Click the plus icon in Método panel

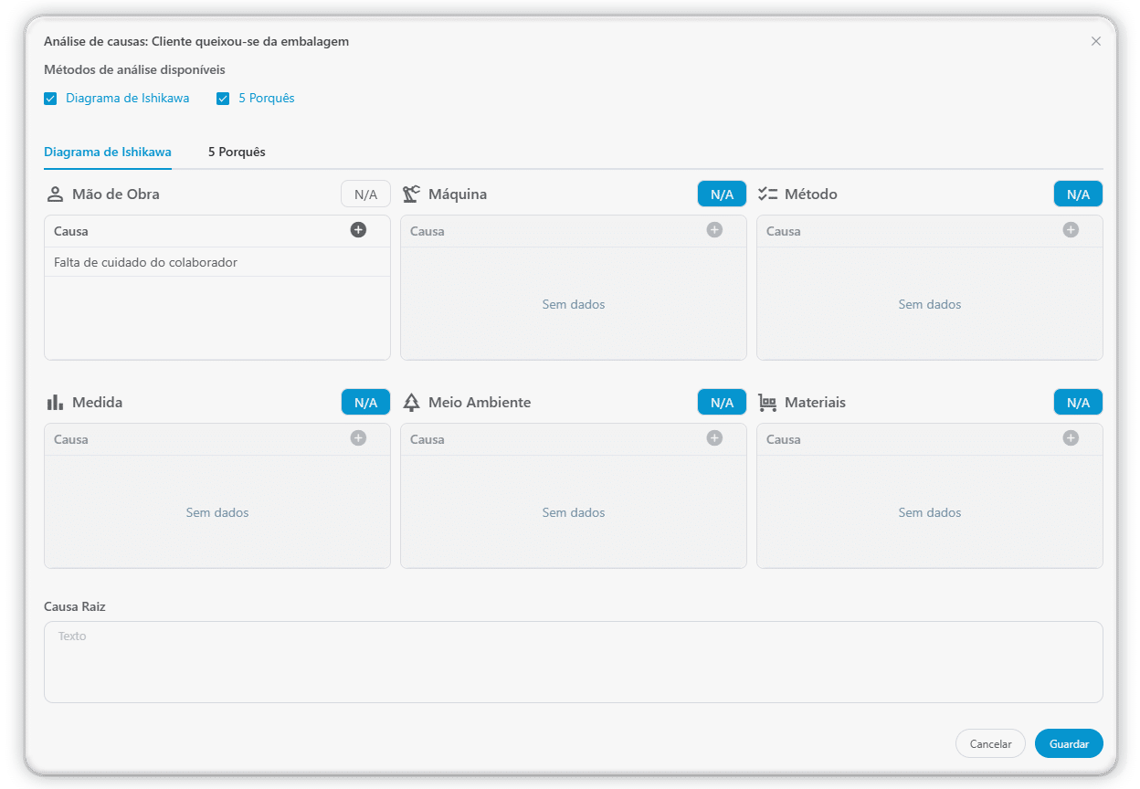point(1071,230)
